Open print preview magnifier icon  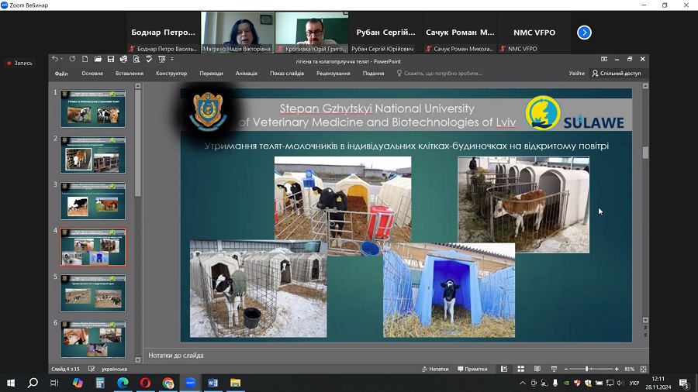tap(136, 59)
